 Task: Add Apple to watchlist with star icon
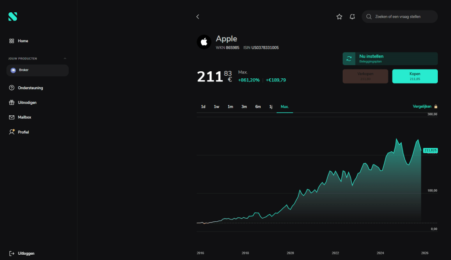340,17
